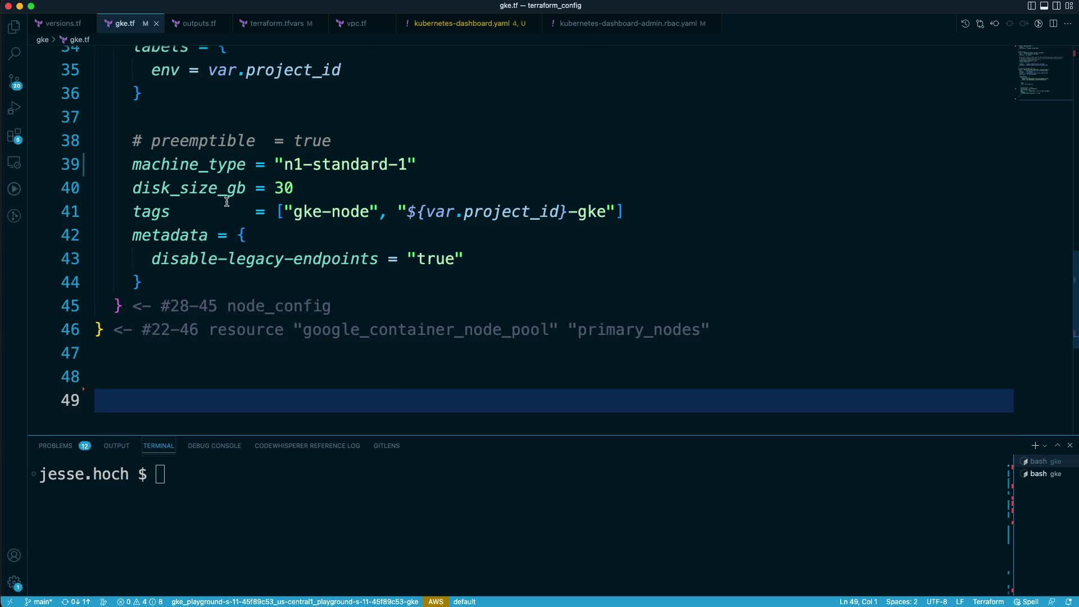Open the Extensions view
The height and width of the screenshot is (607, 1079).
tap(14, 135)
